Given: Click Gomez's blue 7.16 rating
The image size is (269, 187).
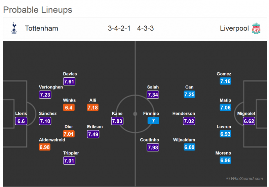Looking at the screenshot, I should (x=225, y=81).
